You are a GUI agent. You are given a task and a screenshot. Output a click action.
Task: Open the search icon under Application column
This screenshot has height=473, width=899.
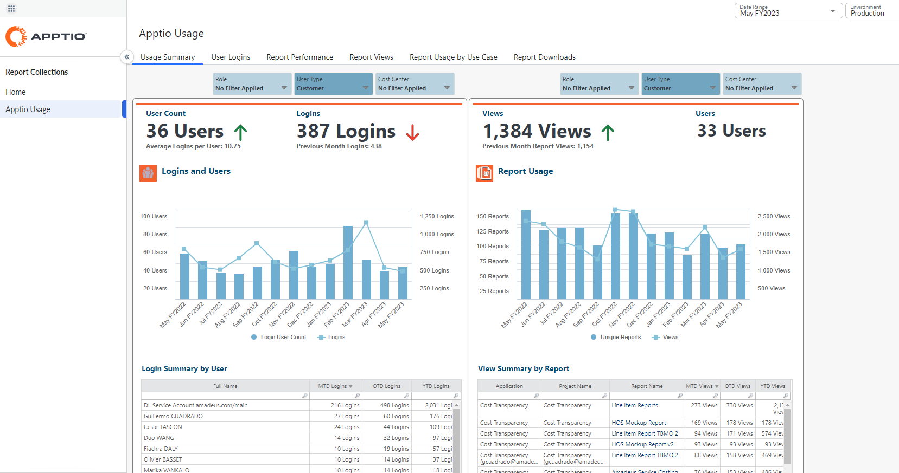(536, 396)
